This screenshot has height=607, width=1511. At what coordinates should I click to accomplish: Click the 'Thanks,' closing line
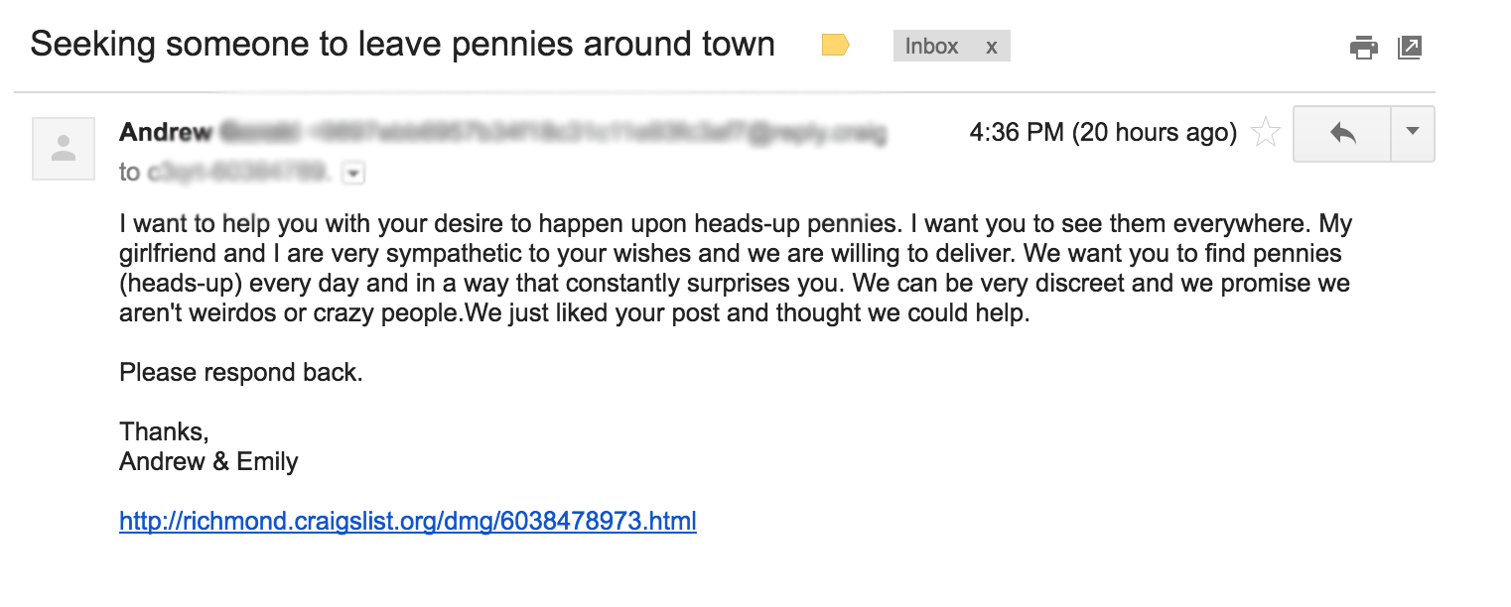164,432
